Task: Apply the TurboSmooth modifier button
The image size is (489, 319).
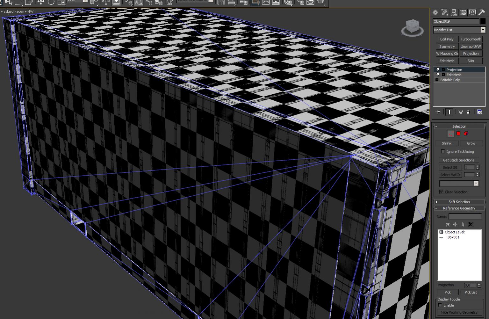Action: [471, 39]
